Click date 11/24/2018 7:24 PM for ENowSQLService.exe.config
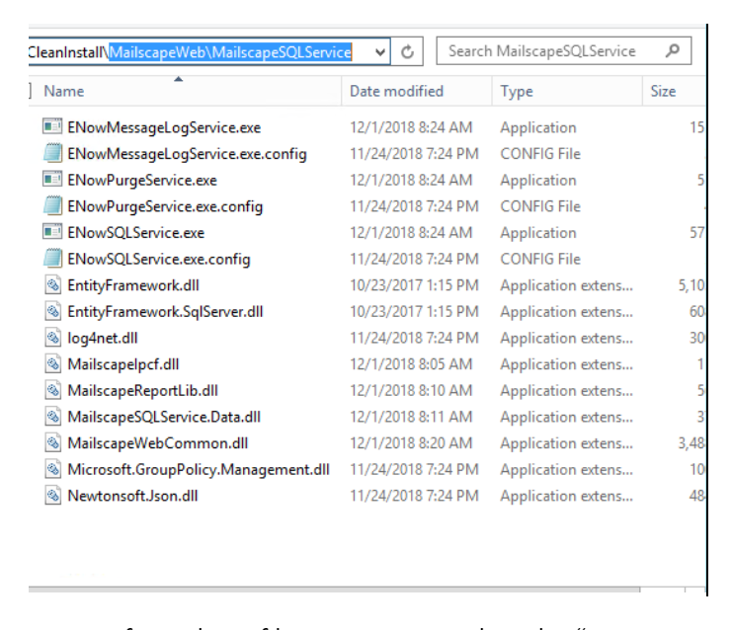This screenshot has height=630, width=731. [415, 259]
